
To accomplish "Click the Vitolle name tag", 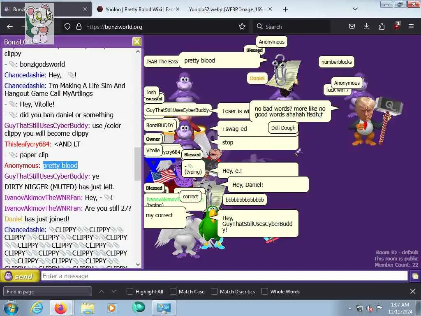I will (x=153, y=151).
